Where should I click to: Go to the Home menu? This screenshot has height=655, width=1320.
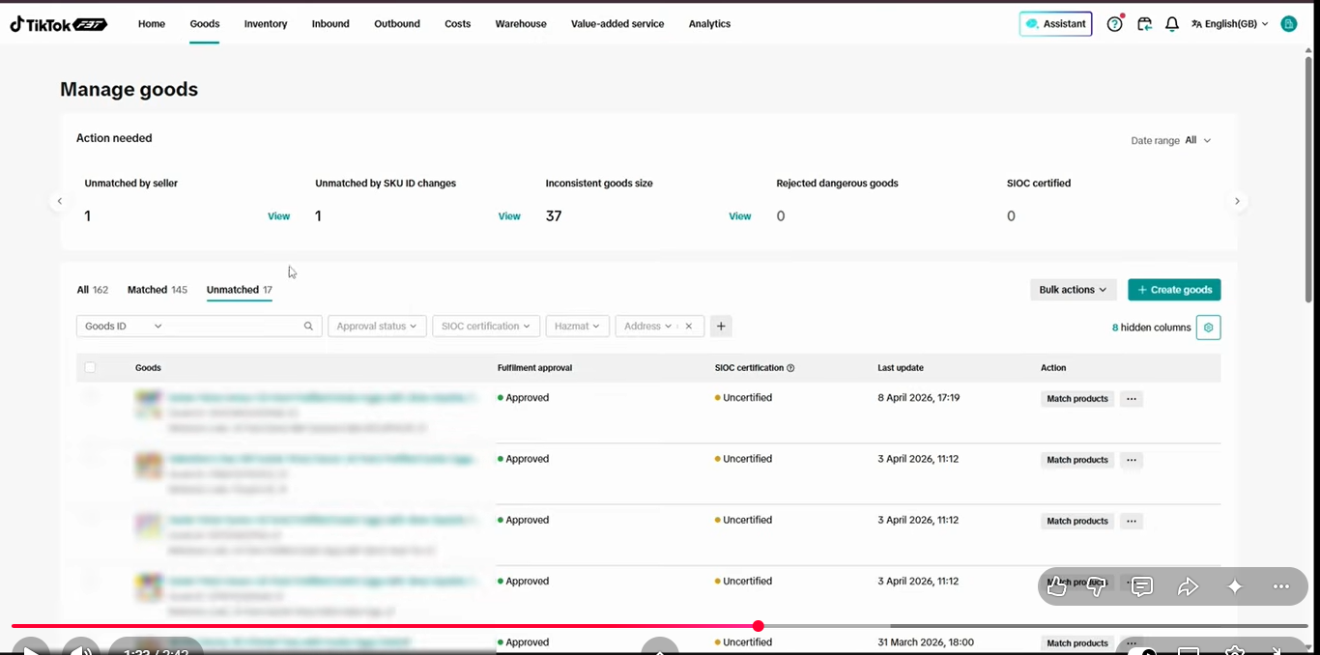tap(152, 24)
